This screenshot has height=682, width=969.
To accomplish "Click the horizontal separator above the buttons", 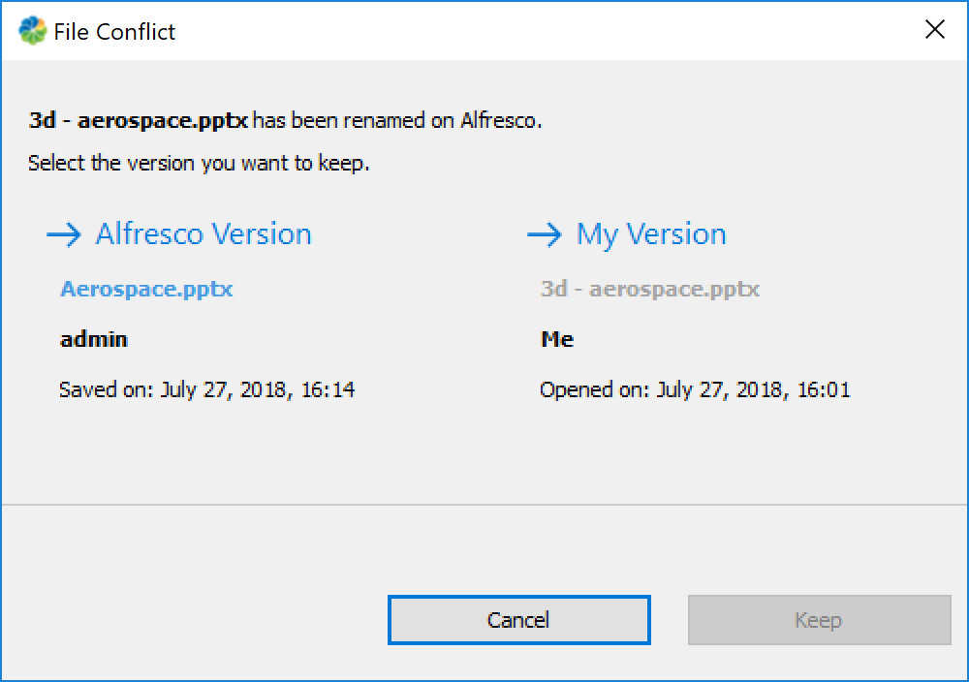I will tap(484, 505).
